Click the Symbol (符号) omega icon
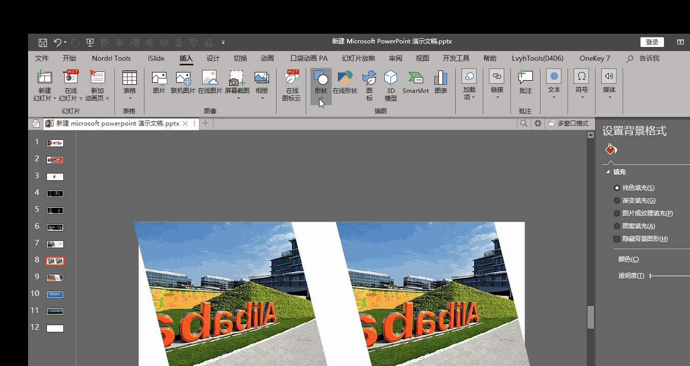The height and width of the screenshot is (366, 690). pyautogui.click(x=581, y=76)
